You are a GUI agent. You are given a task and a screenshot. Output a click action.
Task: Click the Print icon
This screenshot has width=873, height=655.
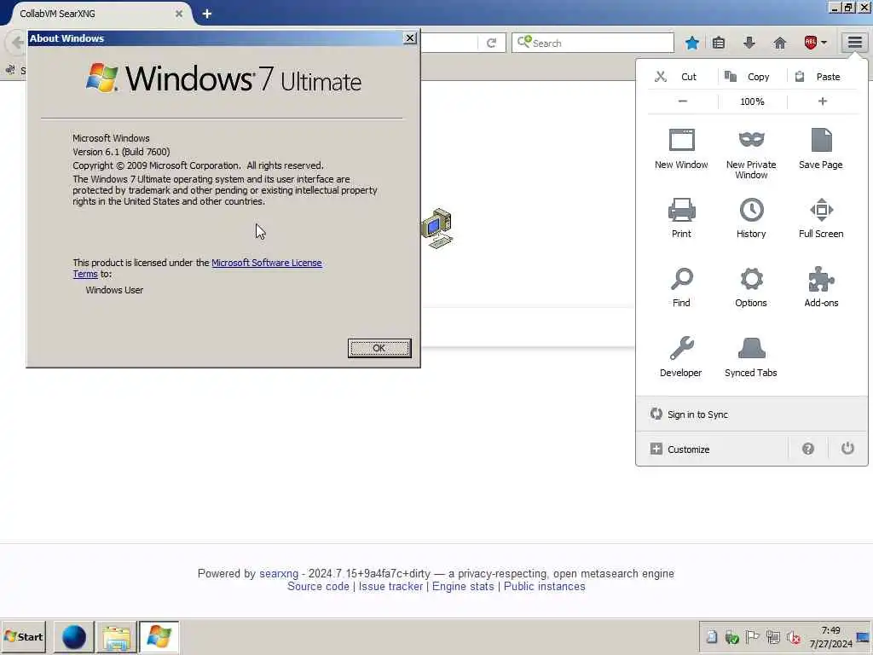tap(681, 210)
